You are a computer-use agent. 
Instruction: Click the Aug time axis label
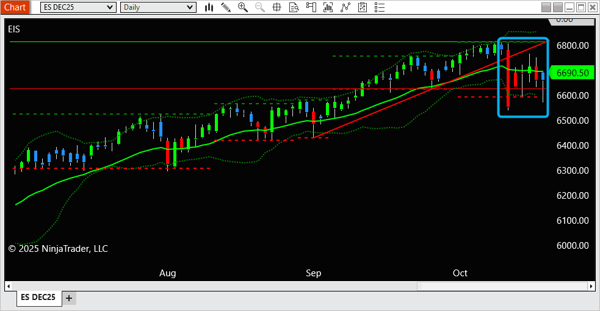coord(168,273)
